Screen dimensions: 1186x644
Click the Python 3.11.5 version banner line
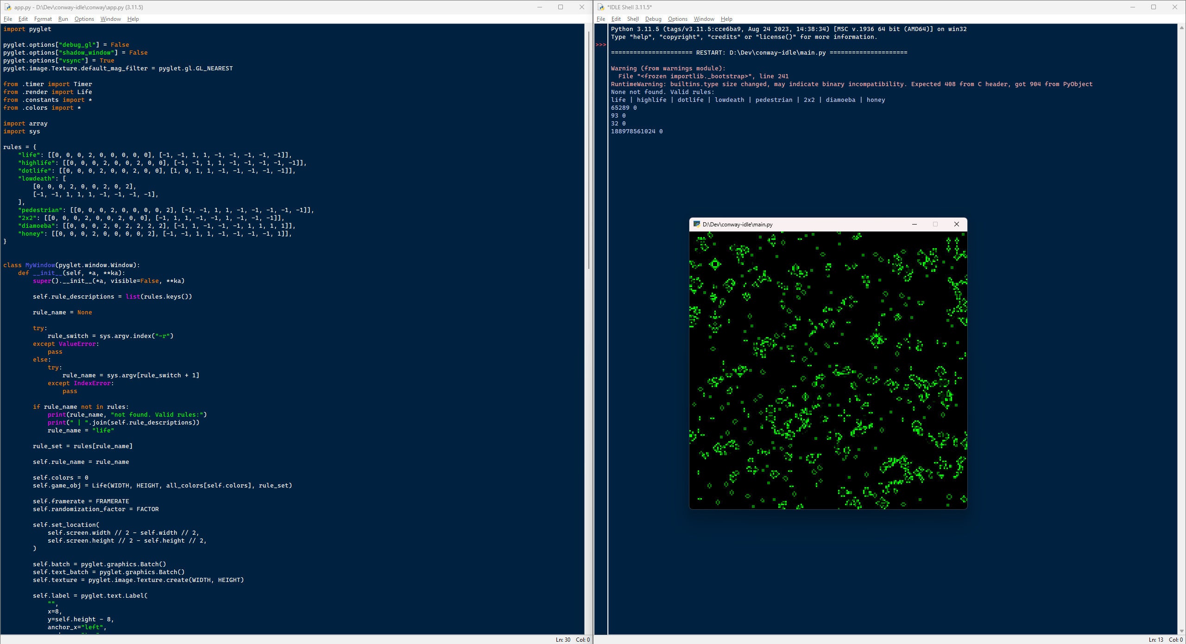(789, 29)
